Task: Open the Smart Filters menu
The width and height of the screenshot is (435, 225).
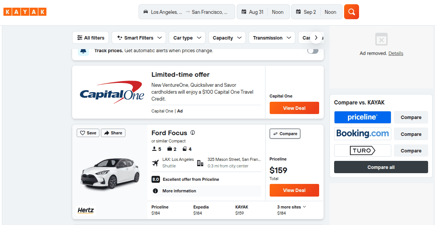Action: click(x=138, y=38)
